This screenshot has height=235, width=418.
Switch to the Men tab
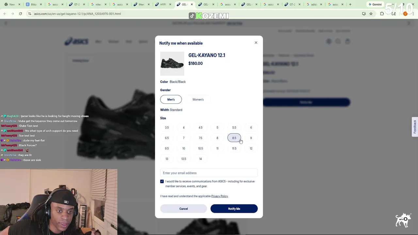(141, 5)
